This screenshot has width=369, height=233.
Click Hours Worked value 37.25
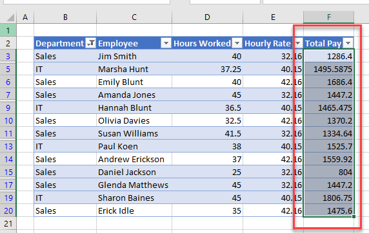point(207,69)
